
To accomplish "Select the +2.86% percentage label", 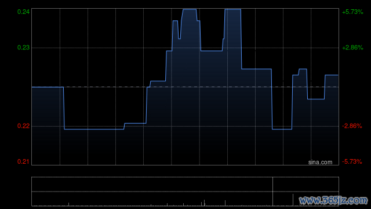I will point(352,48).
